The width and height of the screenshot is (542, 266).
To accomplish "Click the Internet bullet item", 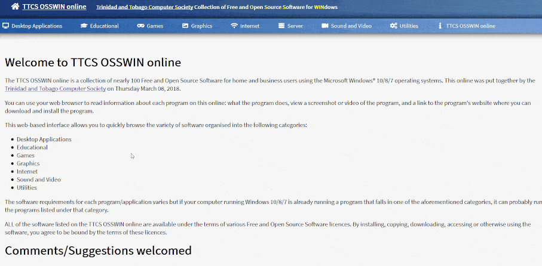I will point(27,171).
